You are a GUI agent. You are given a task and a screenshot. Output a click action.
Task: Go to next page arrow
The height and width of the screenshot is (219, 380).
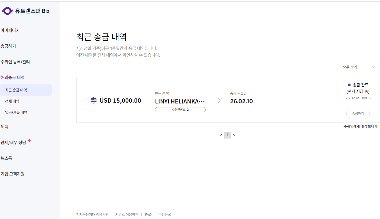[234, 135]
